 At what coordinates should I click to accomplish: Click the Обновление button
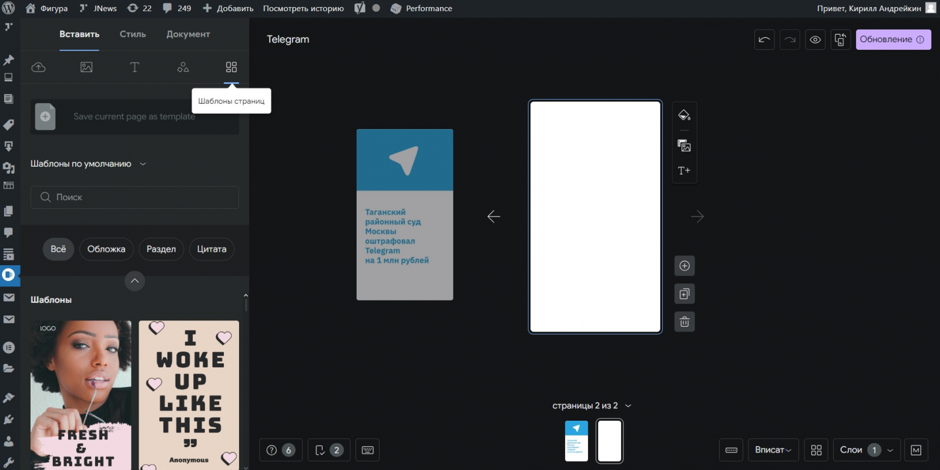[893, 39]
